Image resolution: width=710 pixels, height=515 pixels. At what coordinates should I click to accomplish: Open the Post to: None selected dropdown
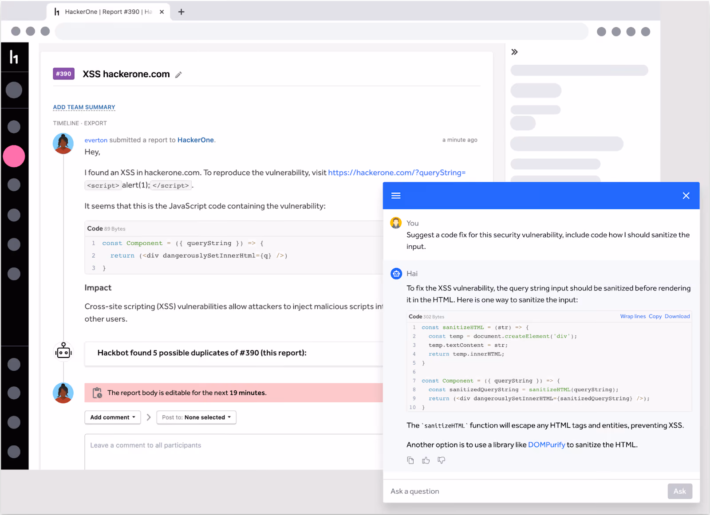196,417
